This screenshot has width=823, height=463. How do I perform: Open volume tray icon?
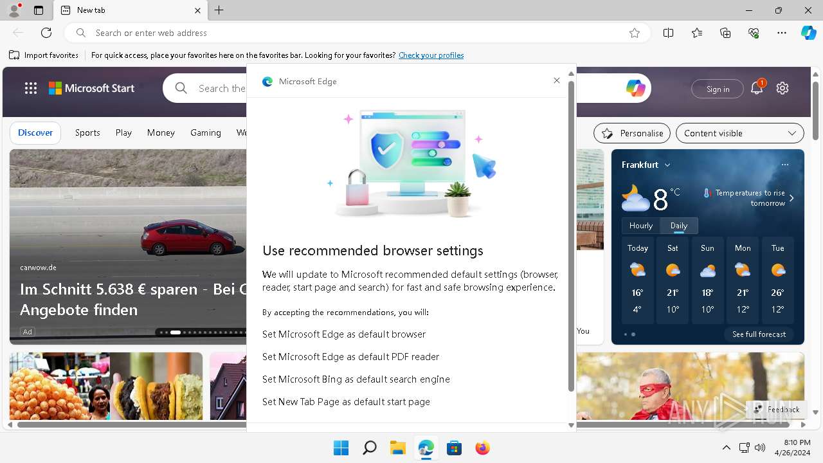(760, 448)
